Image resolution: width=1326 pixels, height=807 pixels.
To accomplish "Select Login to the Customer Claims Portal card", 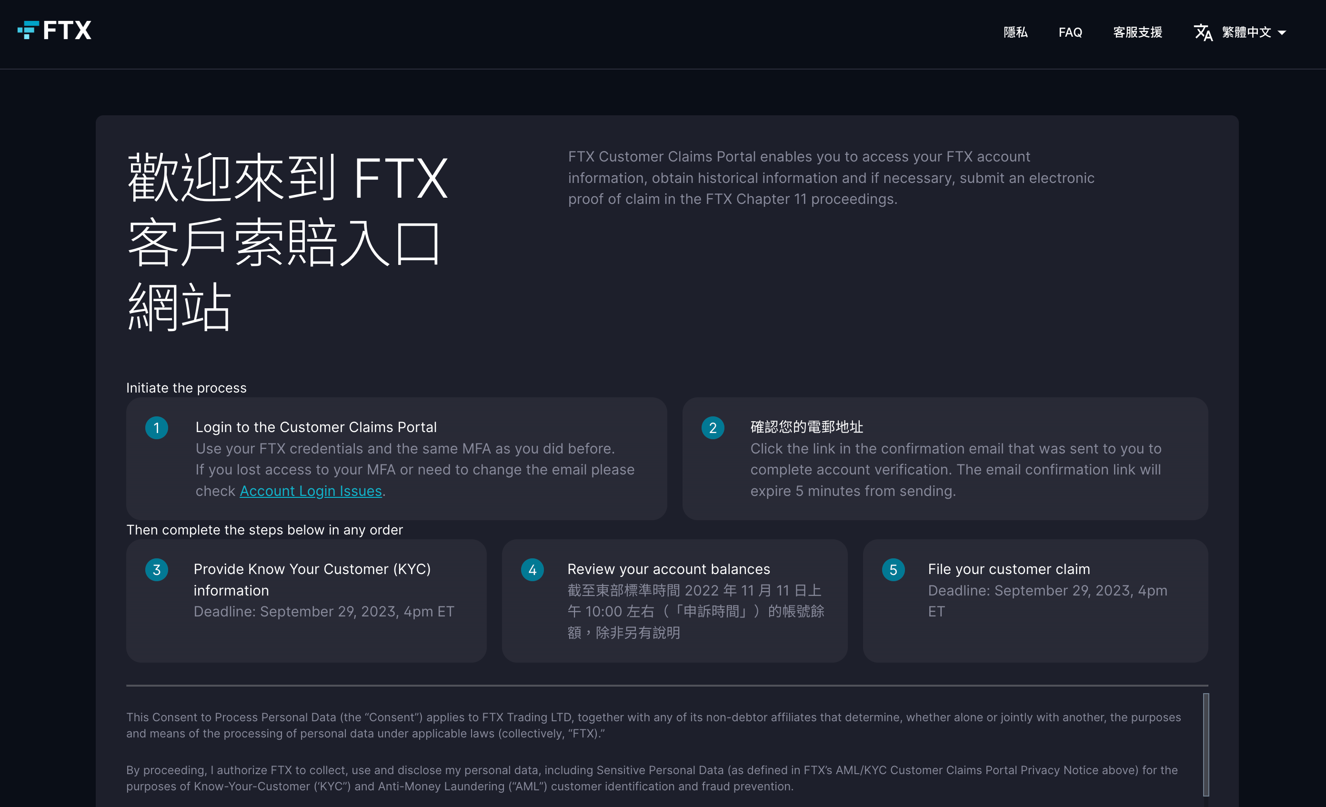I will [x=397, y=459].
